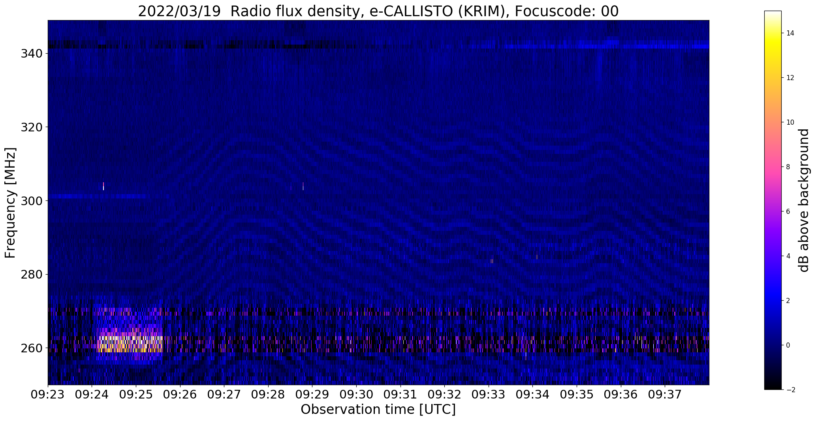Viewport: 816px width, 421px height.
Task: Click the colorbar tick label 8
Action: [788, 167]
